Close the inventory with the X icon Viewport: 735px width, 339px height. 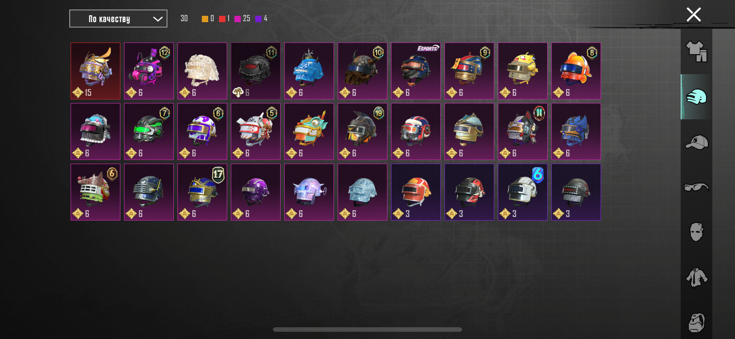coord(693,14)
